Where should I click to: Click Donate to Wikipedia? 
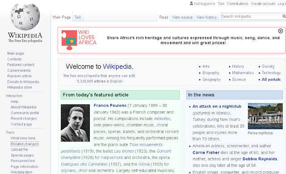tap(23, 82)
